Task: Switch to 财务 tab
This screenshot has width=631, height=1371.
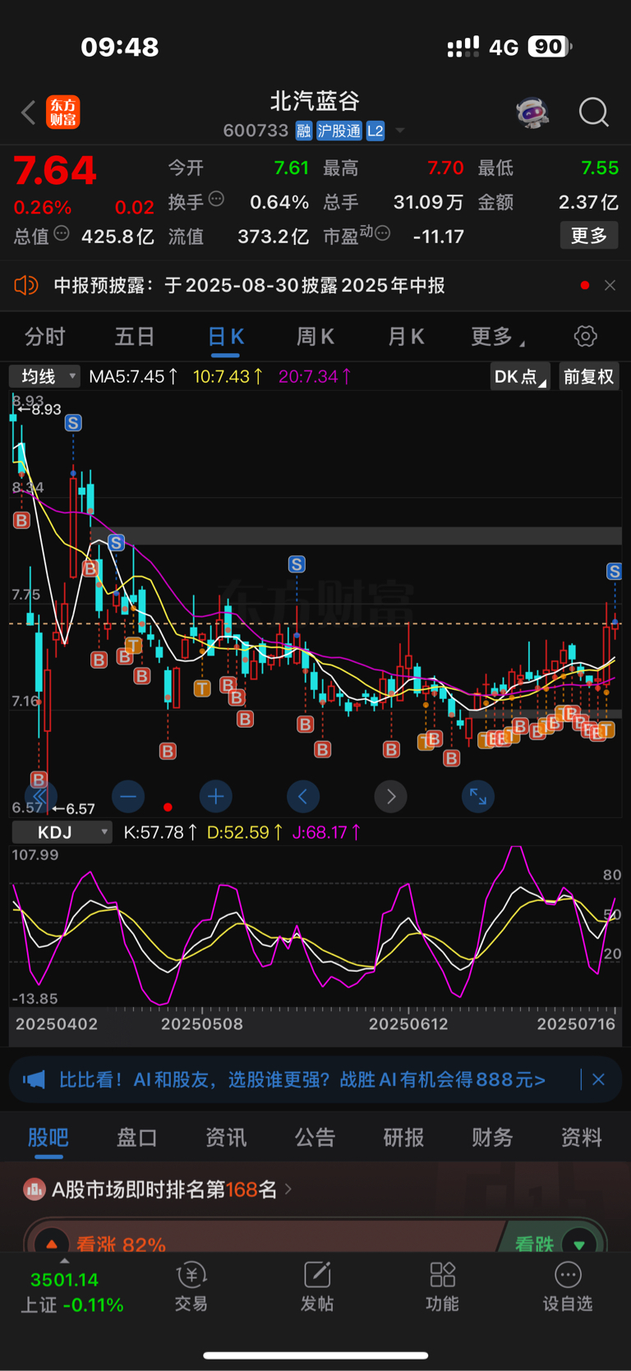Action: click(x=492, y=1138)
